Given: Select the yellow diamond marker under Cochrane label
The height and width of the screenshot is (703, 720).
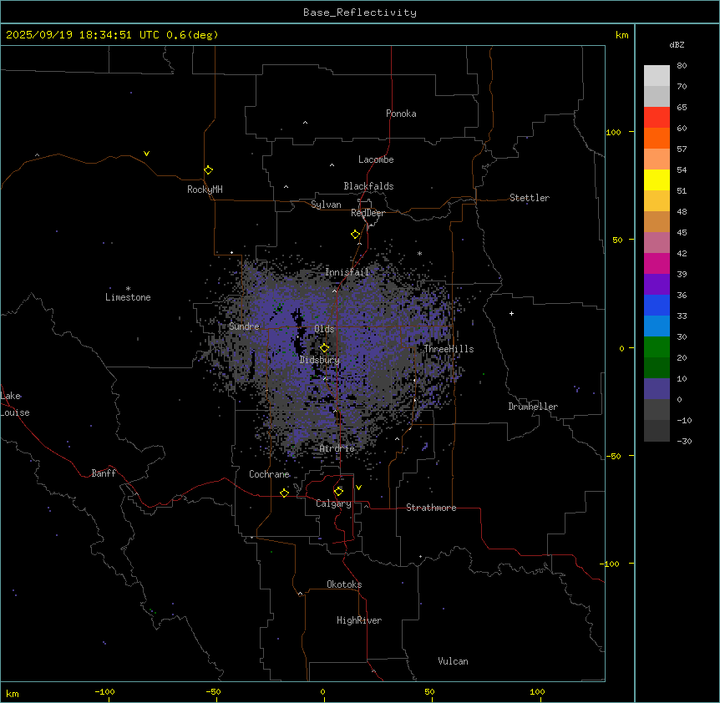Looking at the screenshot, I should click(x=284, y=493).
